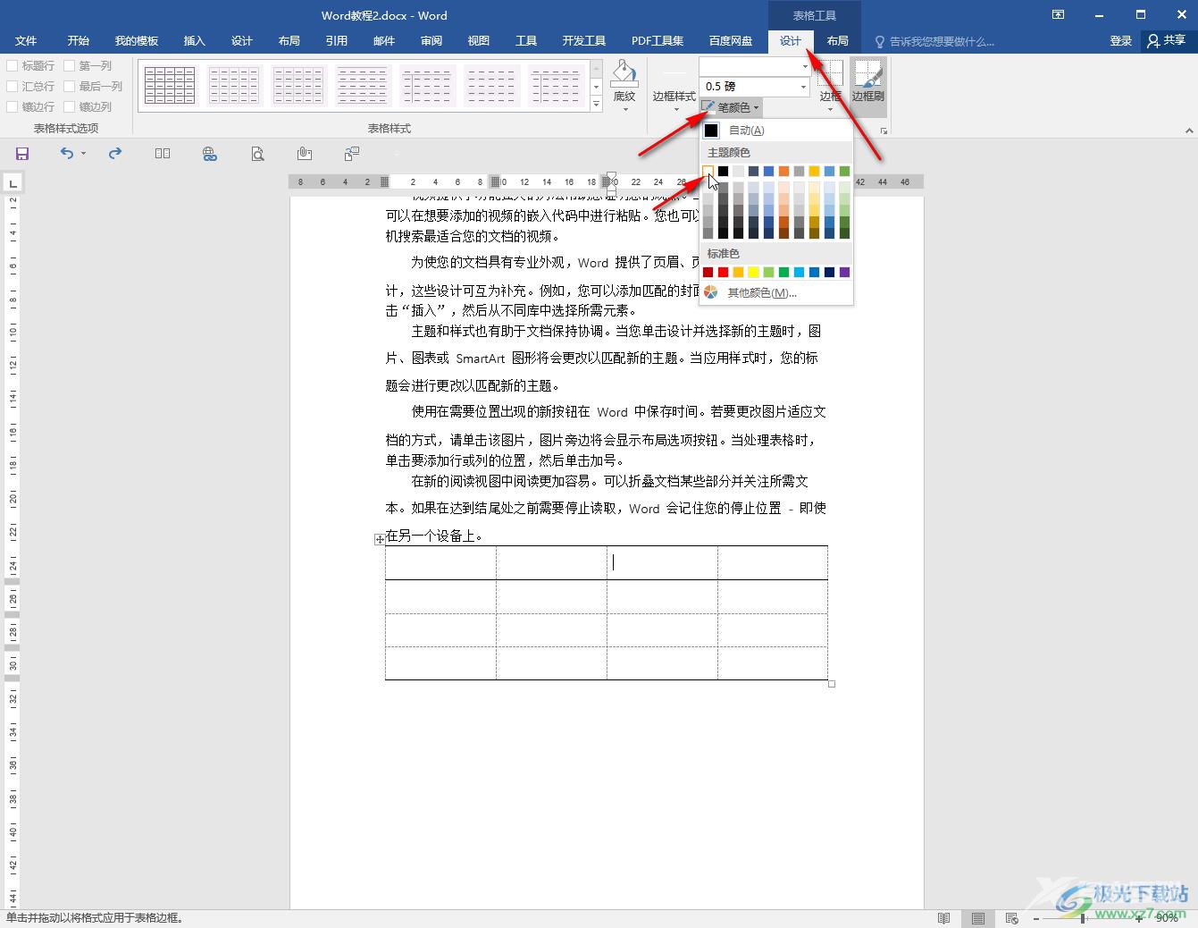Undo the last action
This screenshot has height=928, width=1198.
coord(67,153)
